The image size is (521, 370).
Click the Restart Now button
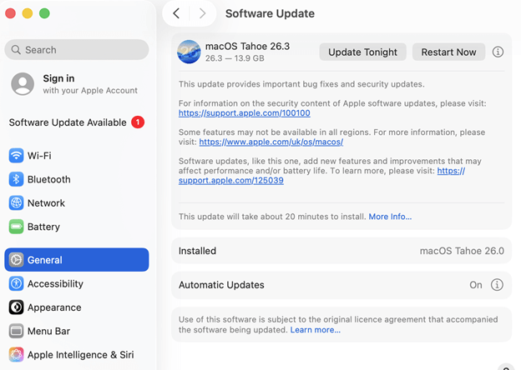click(448, 52)
